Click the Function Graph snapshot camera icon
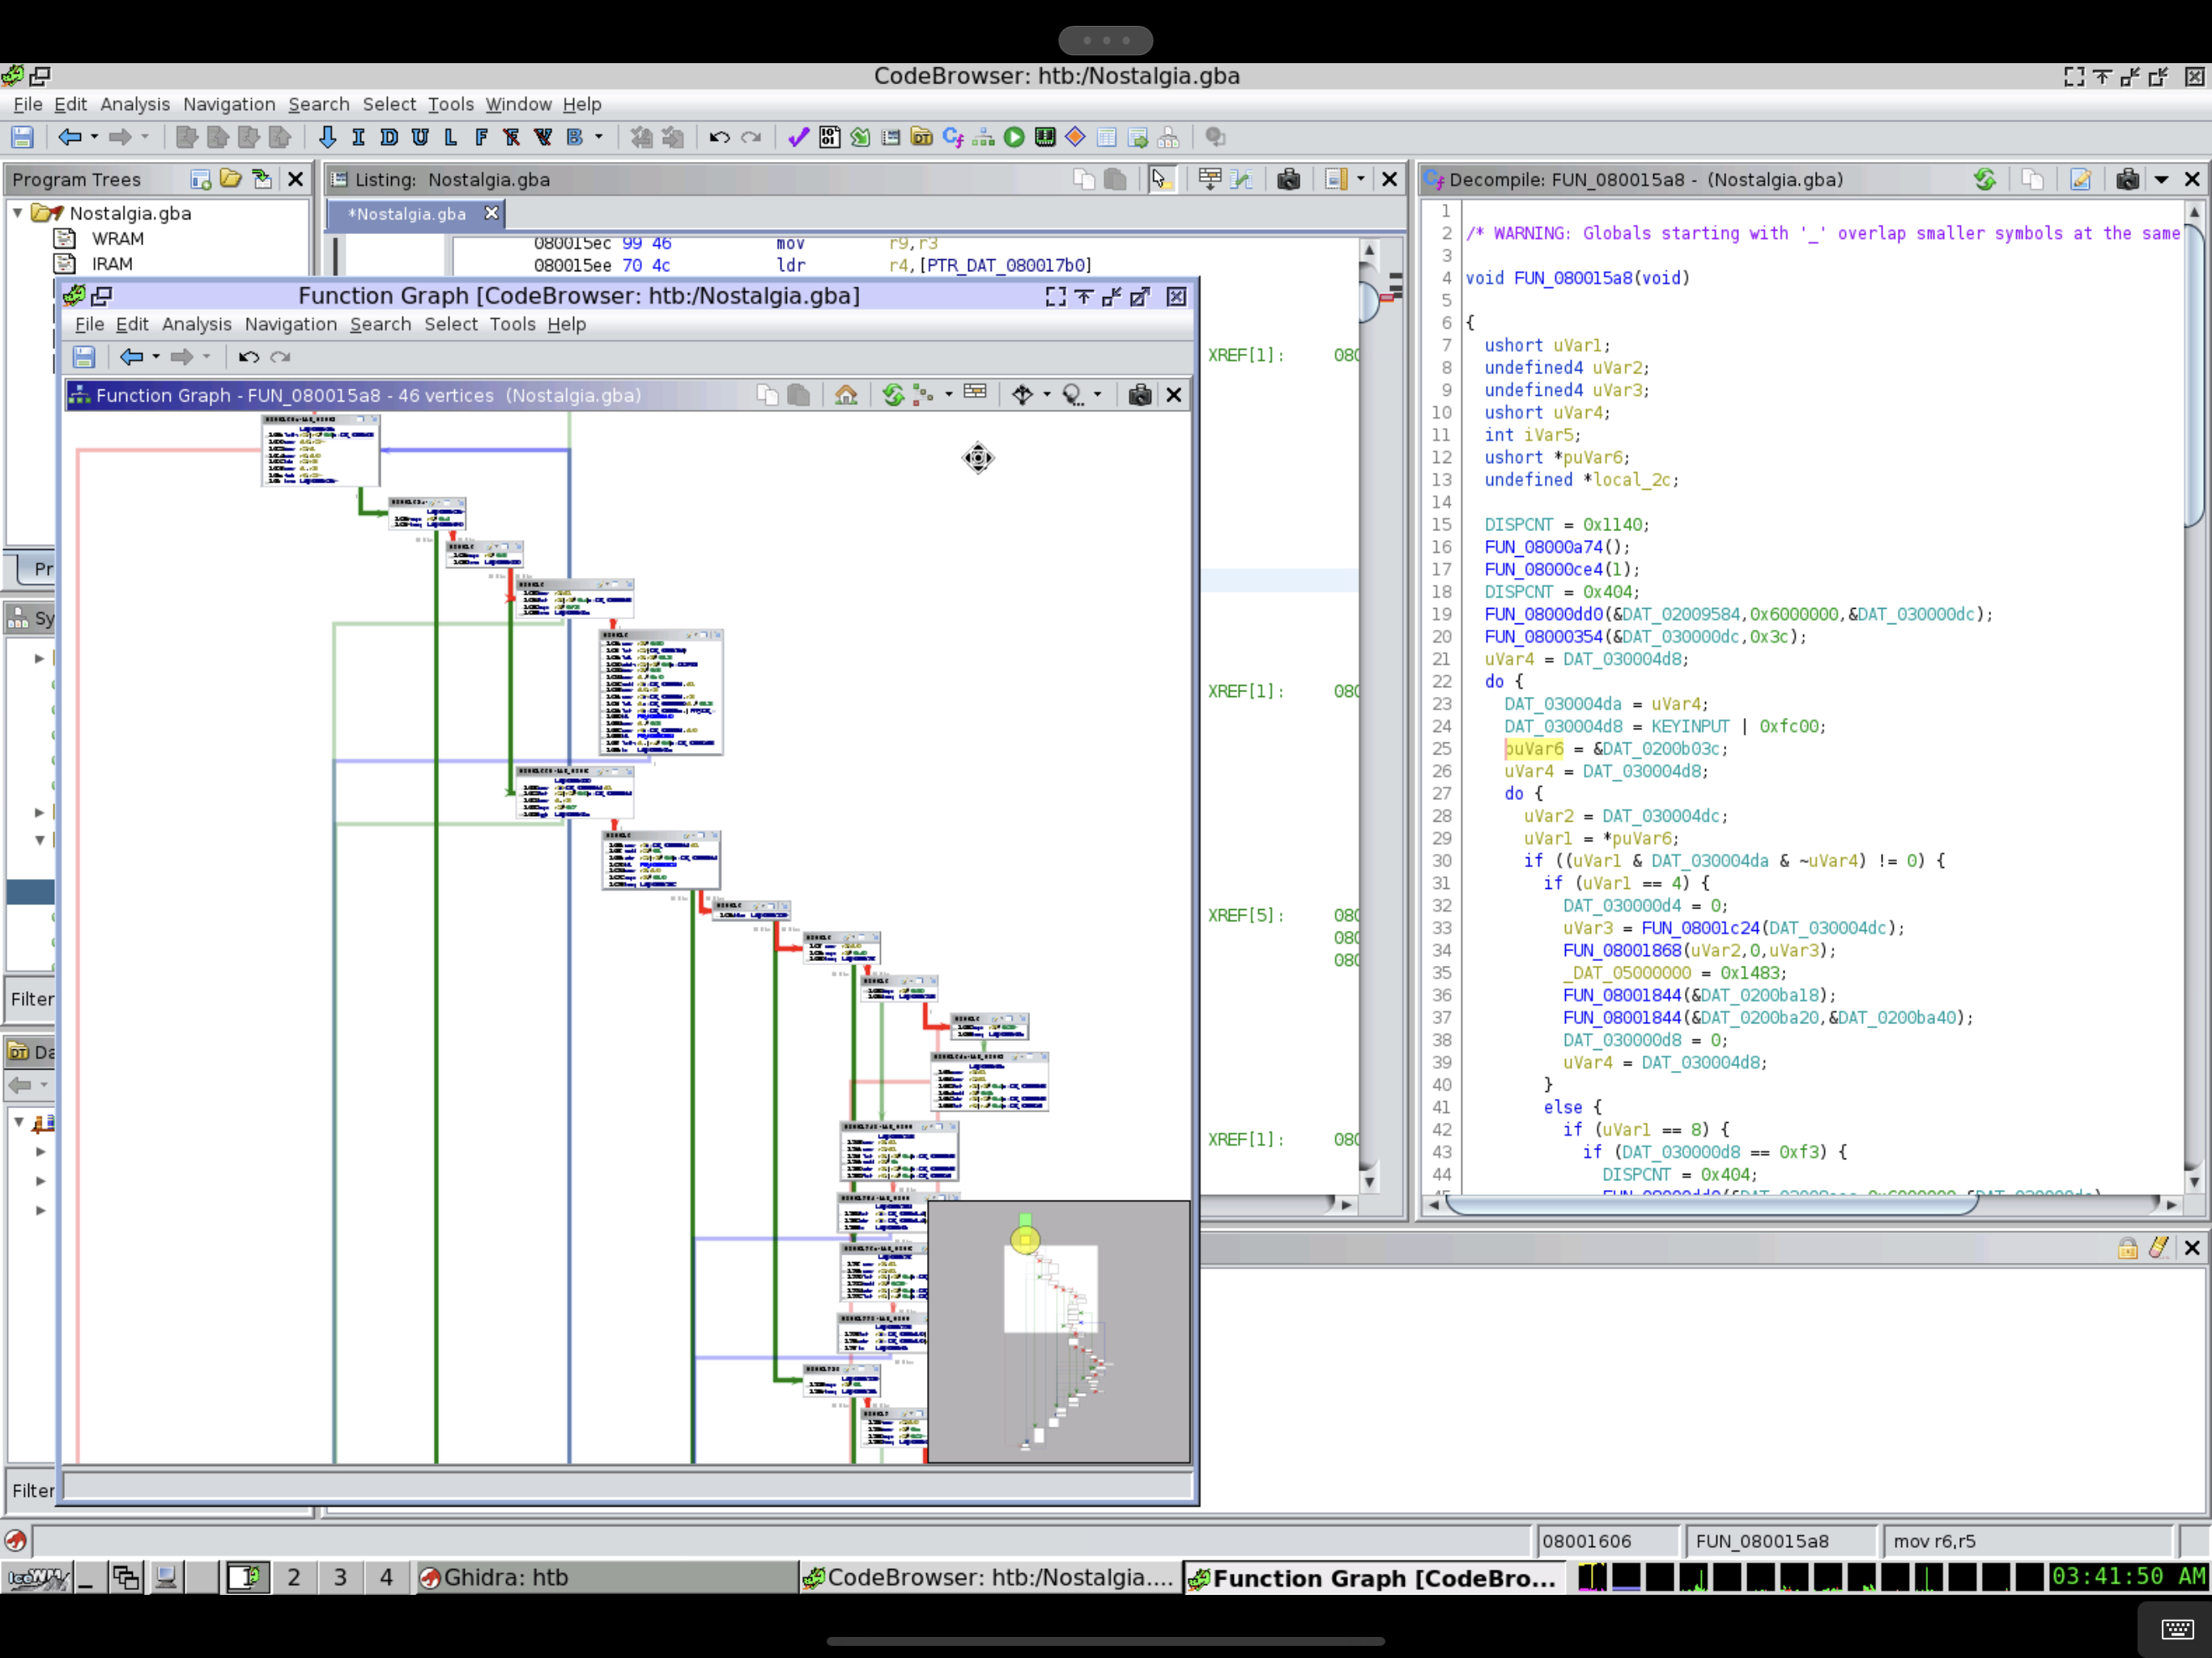The width and height of the screenshot is (2212, 1658). (x=1139, y=395)
